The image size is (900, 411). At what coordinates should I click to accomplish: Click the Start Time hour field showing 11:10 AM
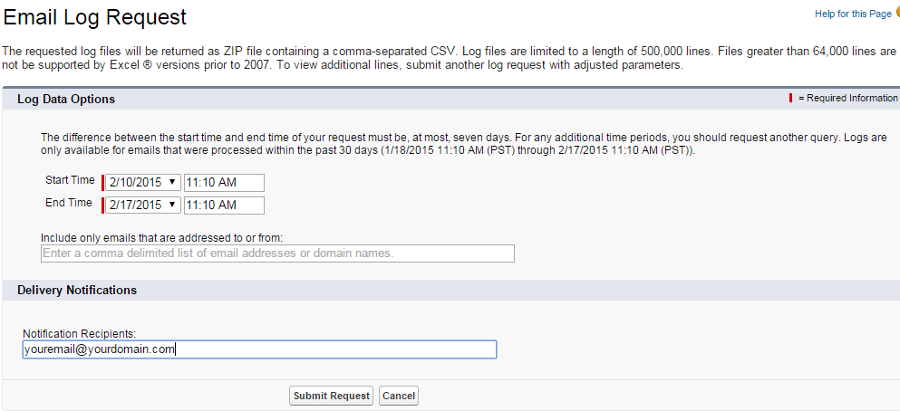click(x=224, y=182)
